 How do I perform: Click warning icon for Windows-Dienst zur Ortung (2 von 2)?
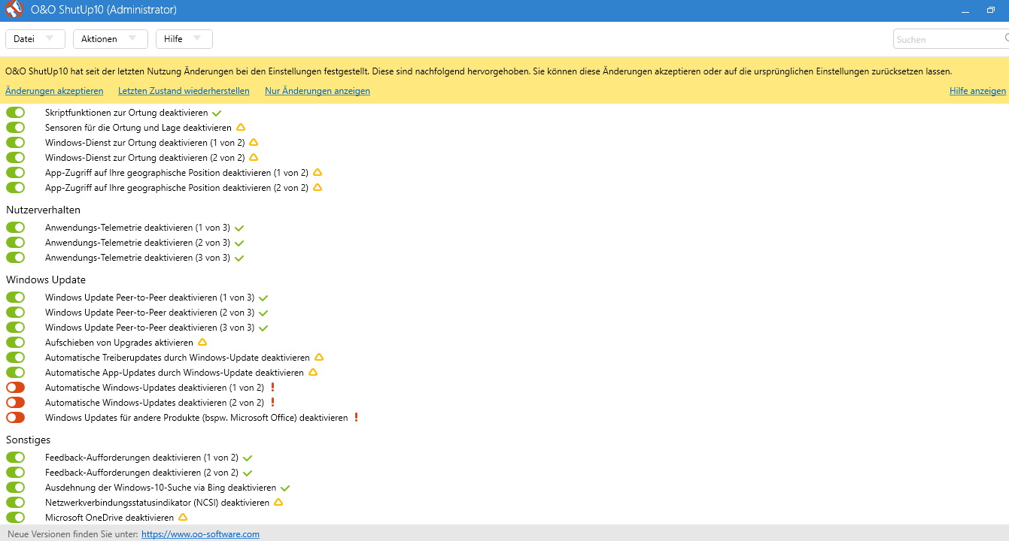254,157
